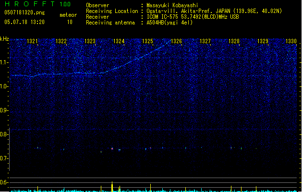Click the 'Receiver' field label
The image size is (302, 192).
pyautogui.click(x=97, y=17)
